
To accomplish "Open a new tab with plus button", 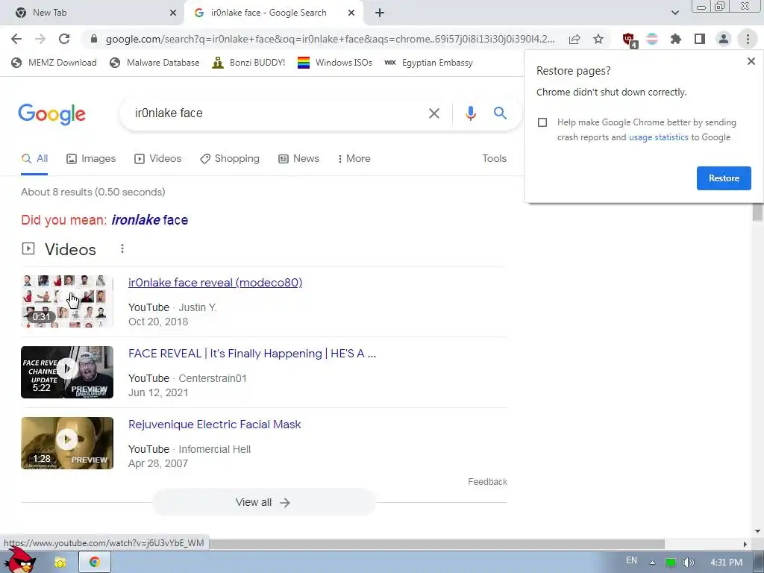I will click(x=380, y=13).
